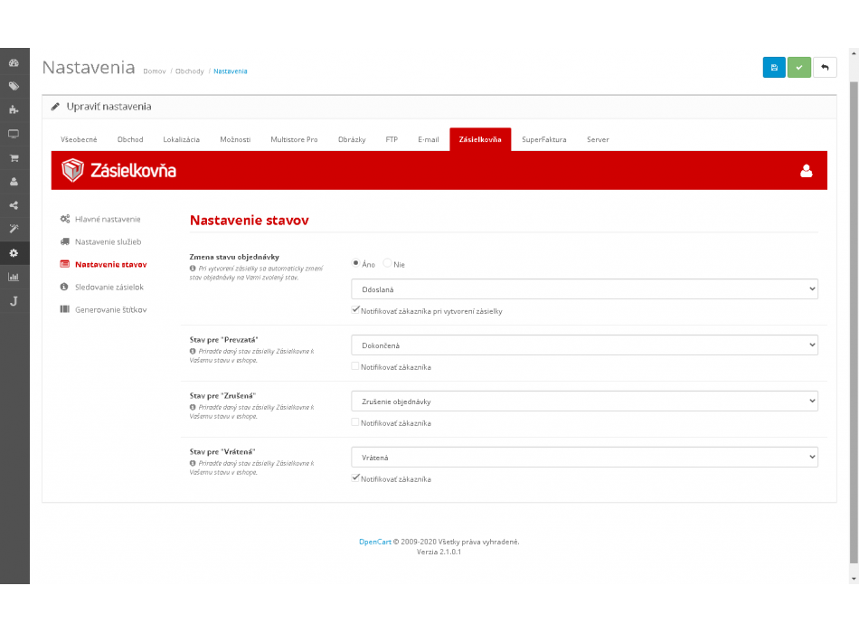Screen dimensions: 859x633
Task: Open Nastavenie stavov menu item
Action: click(x=104, y=265)
